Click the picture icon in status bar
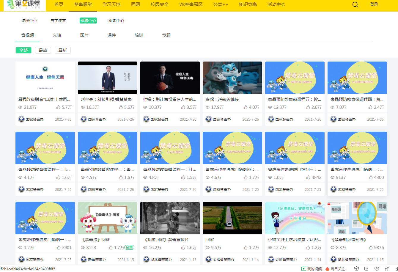398x272 pixels. (366, 269)
